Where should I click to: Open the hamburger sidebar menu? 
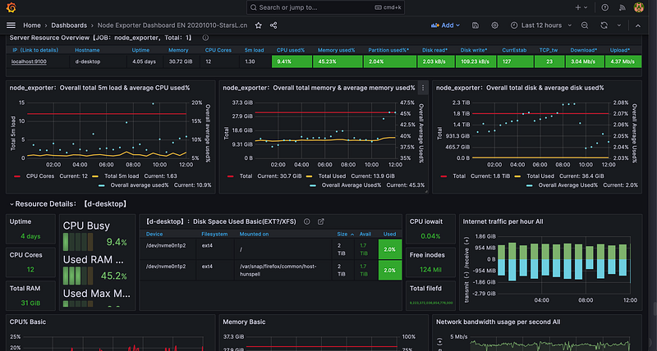[x=11, y=25]
